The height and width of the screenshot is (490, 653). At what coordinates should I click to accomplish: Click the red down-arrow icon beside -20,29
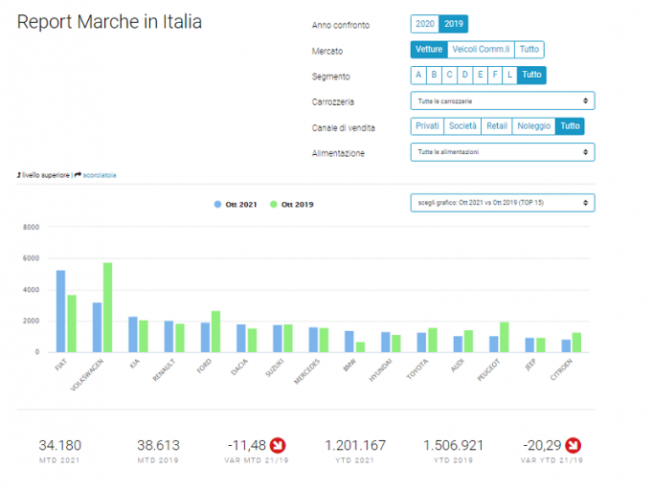point(573,445)
